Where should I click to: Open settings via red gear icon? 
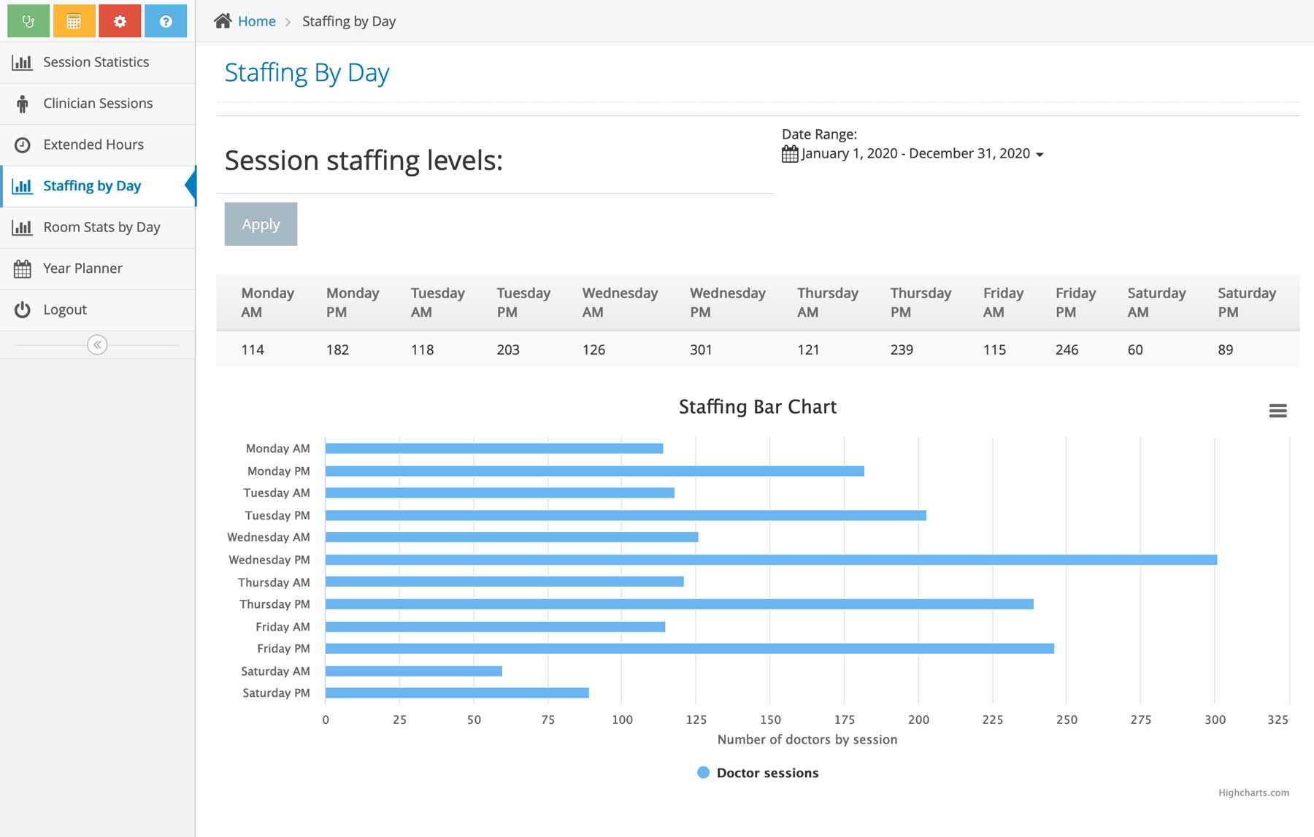tap(120, 21)
